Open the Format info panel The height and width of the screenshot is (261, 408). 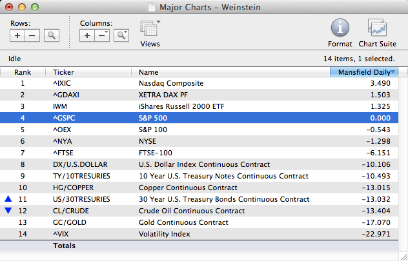point(340,32)
